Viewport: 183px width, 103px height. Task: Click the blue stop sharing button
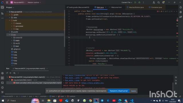[x=119, y=91]
